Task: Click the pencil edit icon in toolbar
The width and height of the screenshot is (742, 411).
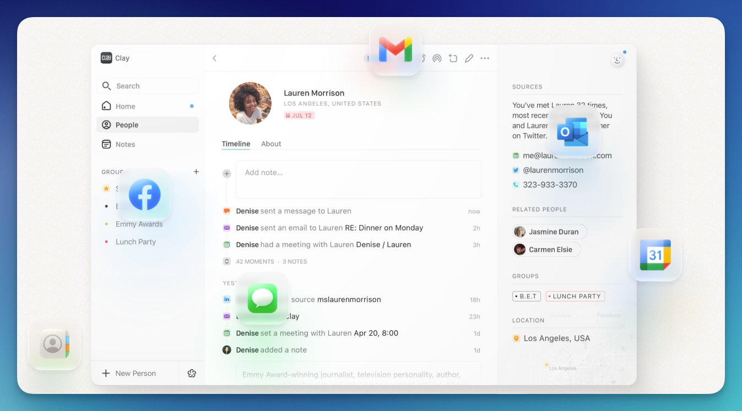Action: point(469,58)
